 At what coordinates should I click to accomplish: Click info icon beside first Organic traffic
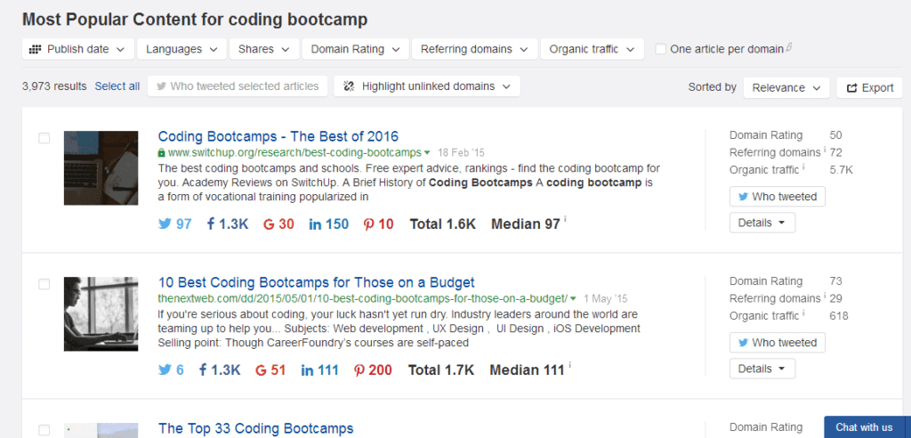point(803,167)
